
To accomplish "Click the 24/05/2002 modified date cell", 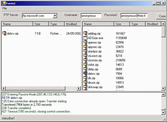I will point(73,34).
